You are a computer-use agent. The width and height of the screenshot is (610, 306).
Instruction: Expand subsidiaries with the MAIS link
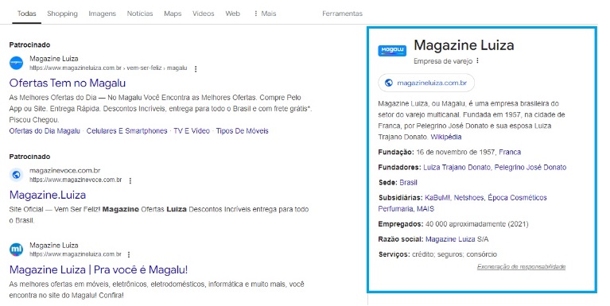[x=425, y=209]
